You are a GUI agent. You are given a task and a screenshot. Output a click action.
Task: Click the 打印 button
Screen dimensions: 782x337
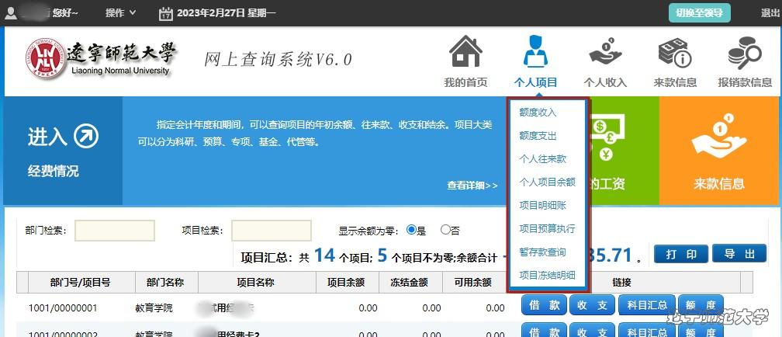[x=680, y=254]
